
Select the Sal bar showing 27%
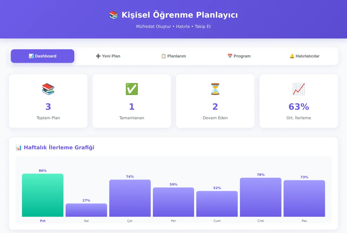[x=86, y=210]
